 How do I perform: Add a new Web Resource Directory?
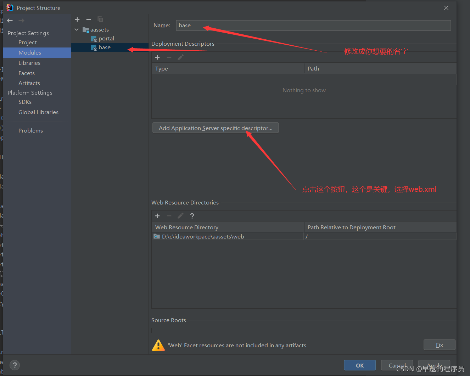click(157, 216)
